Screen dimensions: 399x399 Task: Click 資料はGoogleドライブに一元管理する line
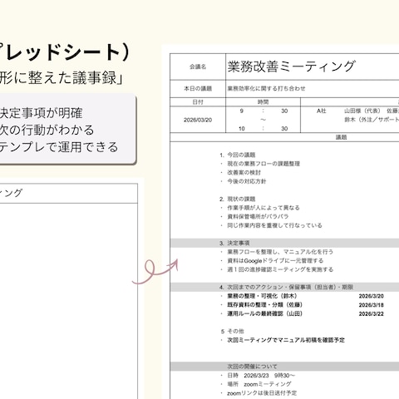click(275, 261)
